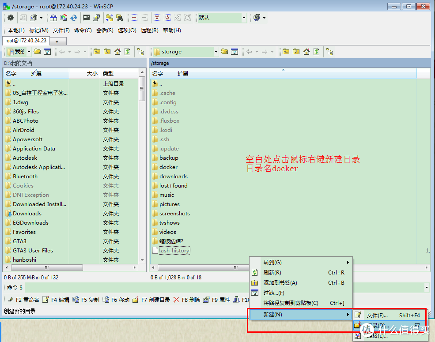Open the preferences gear icon
Screen dimensions: 435x342
pos(11,18)
